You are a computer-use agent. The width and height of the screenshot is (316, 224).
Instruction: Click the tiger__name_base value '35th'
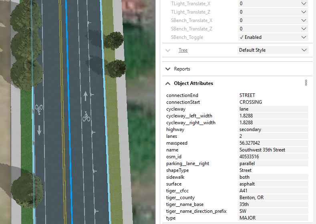tap(273, 204)
